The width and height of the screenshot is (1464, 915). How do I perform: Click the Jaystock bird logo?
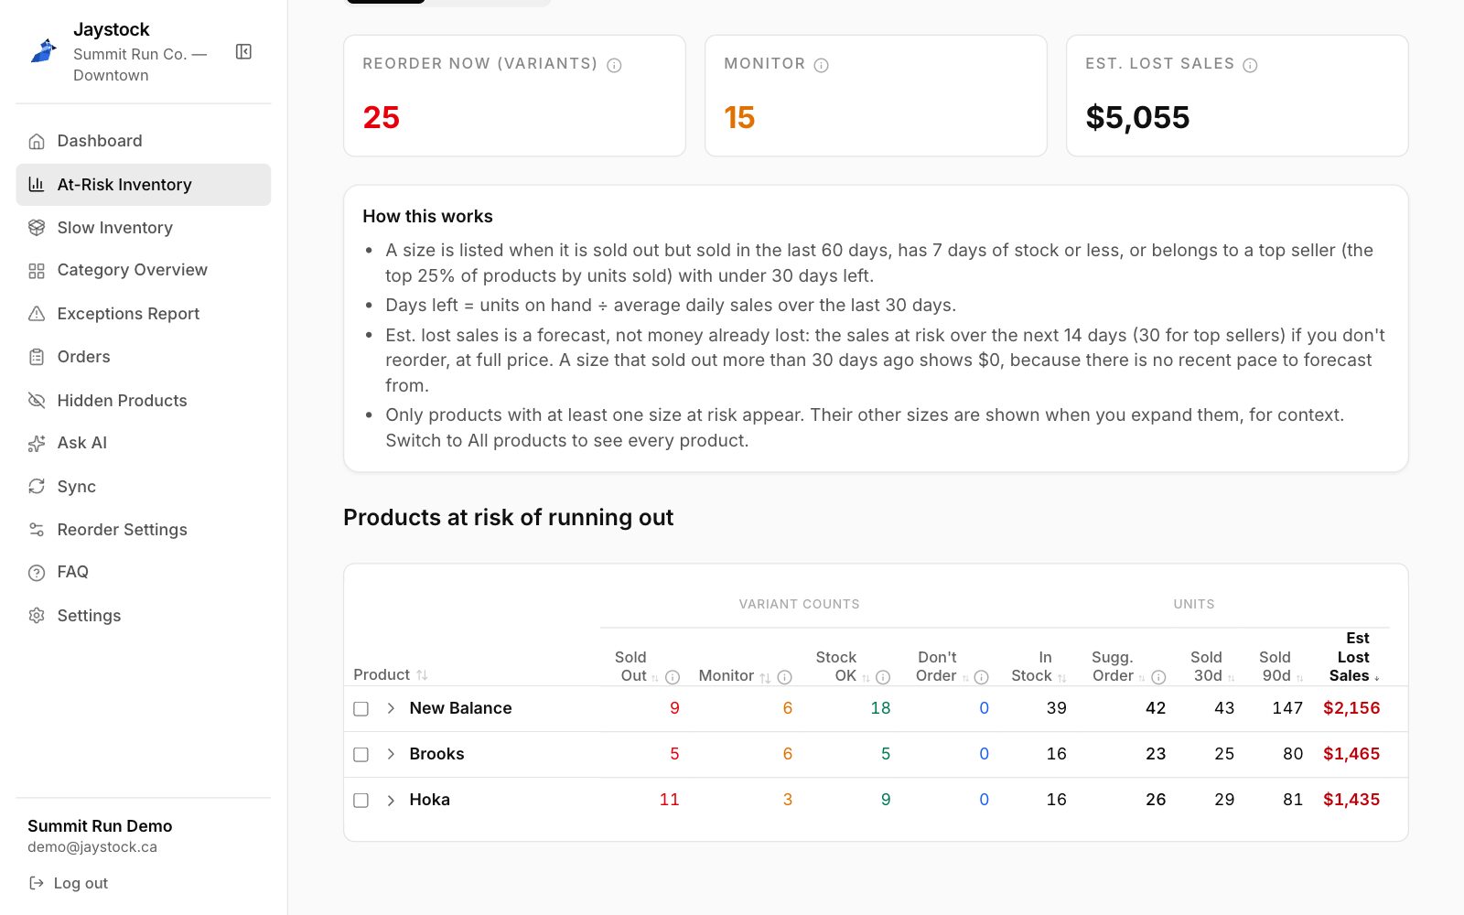click(x=43, y=51)
